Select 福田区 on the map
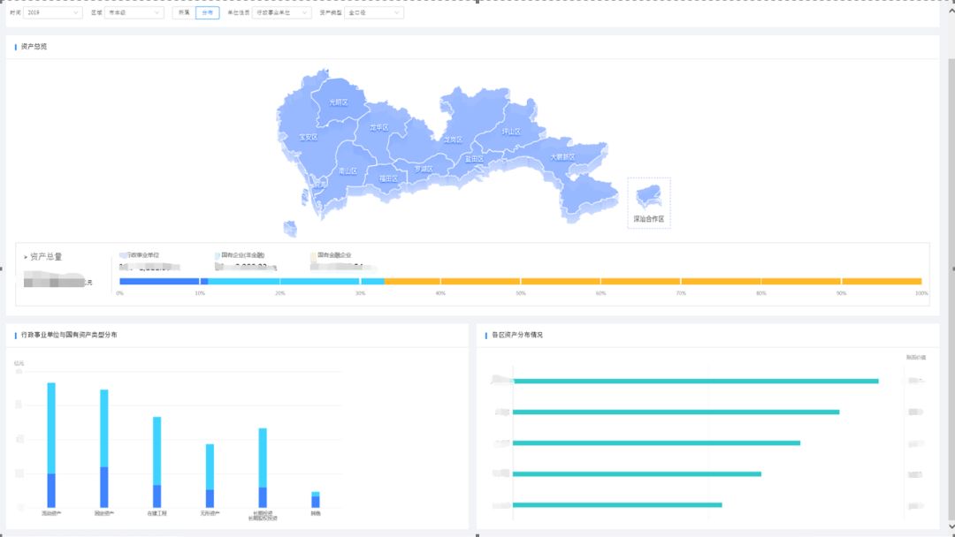This screenshot has height=537, width=955. 388,178
